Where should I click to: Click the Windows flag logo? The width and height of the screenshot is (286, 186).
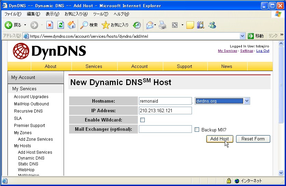click(x=278, y=14)
